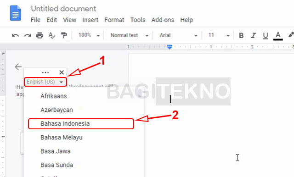
Task: Click the Print icon
Action: click(x=40, y=35)
